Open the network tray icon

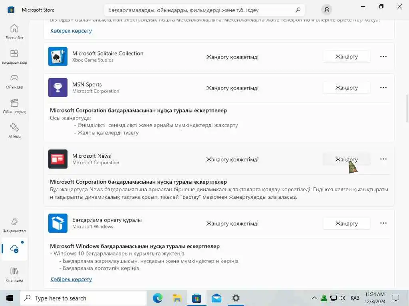333,298
